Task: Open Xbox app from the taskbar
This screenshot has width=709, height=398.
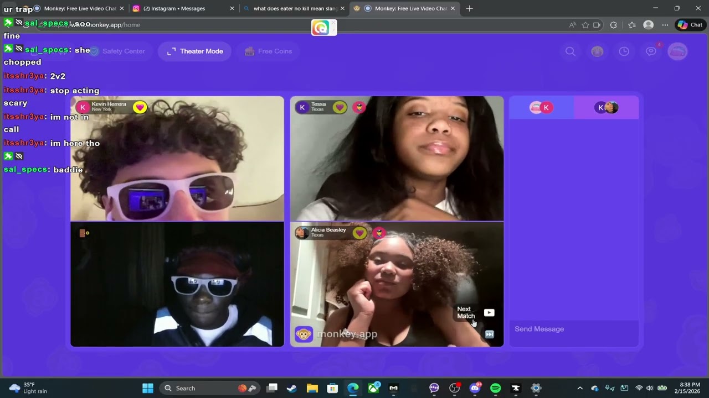Action: (x=374, y=388)
